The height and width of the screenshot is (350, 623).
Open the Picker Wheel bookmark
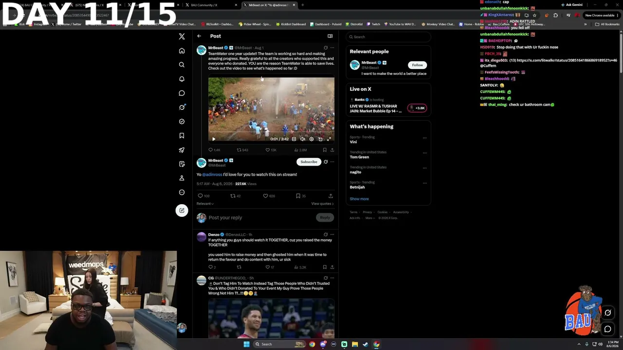(255, 24)
